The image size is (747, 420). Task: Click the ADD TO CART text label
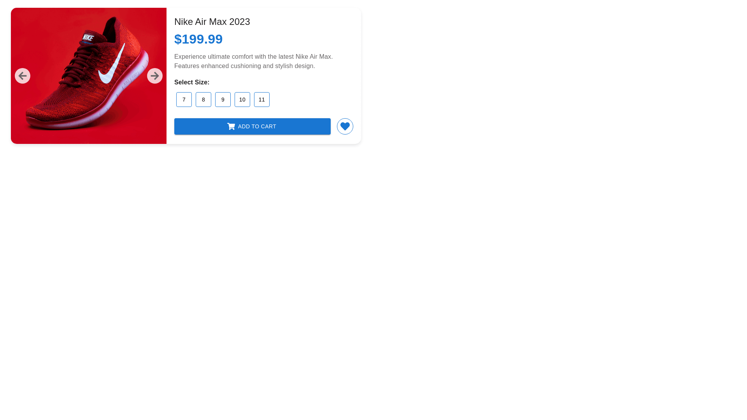pyautogui.click(x=257, y=126)
